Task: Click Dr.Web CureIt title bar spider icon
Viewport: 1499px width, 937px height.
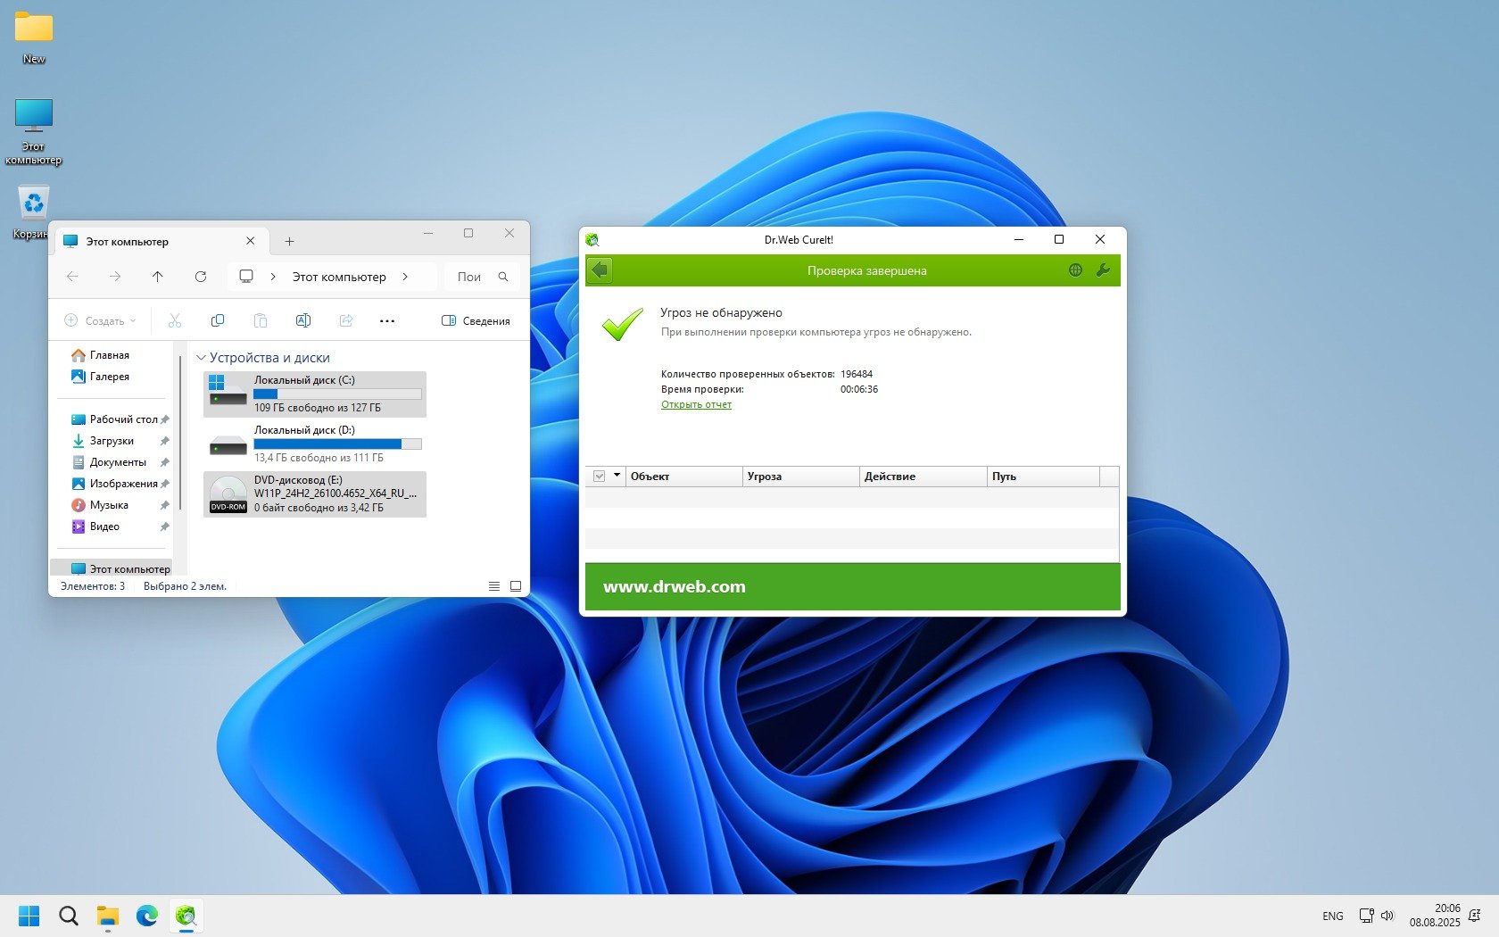Action: [x=592, y=239]
